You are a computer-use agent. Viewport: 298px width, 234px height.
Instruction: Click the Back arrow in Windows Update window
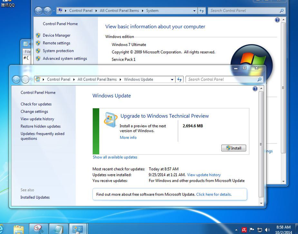point(16,79)
